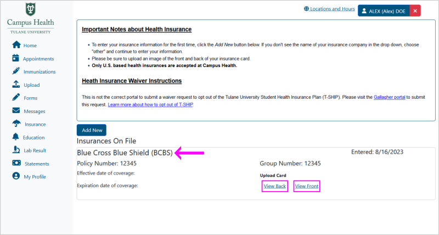Click the Expiration date of coverage label

(x=108, y=186)
